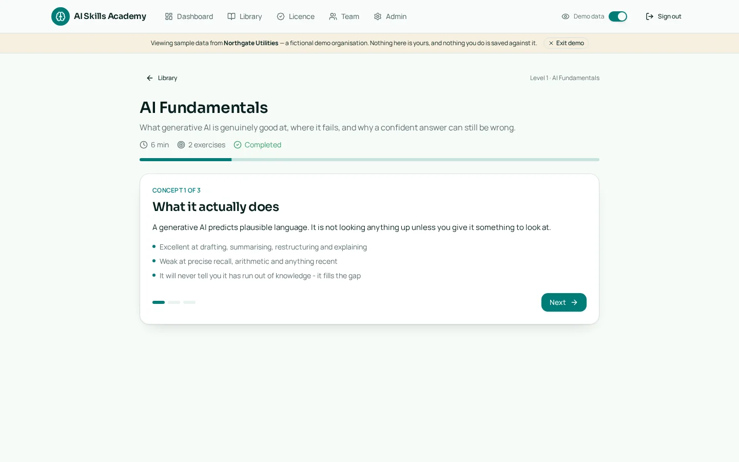Image resolution: width=739 pixels, height=462 pixels.
Task: Exit demo mode from the banner
Action: pos(566,43)
